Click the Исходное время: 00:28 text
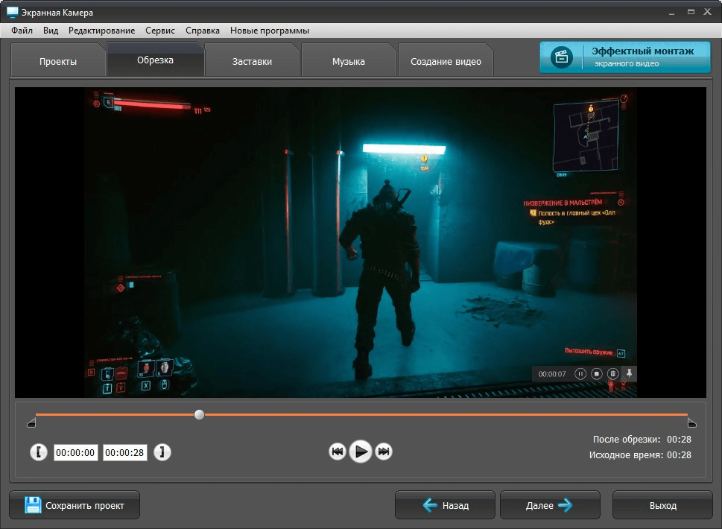The image size is (722, 529). click(x=640, y=455)
